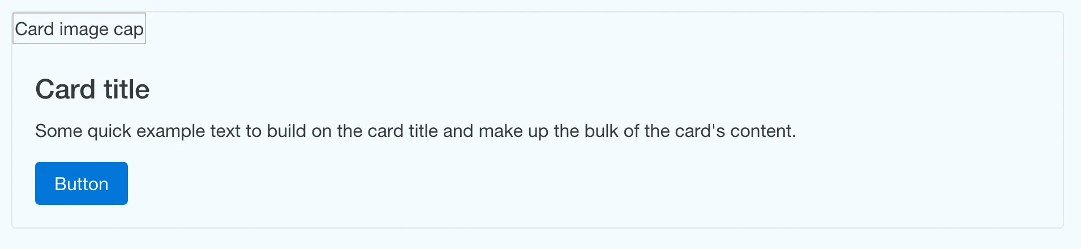Focus the card's heading text
1081x249 pixels.
coord(92,89)
